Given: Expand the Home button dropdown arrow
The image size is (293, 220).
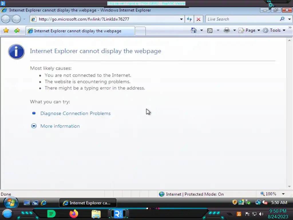Looking at the screenshot, I should [201, 30].
